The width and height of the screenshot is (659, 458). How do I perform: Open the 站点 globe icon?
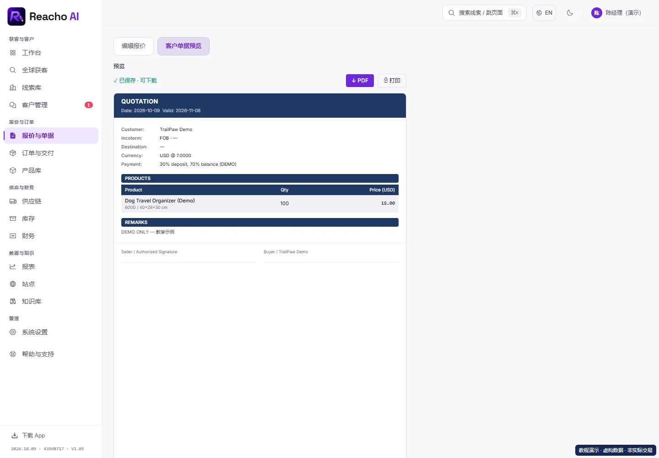point(13,284)
